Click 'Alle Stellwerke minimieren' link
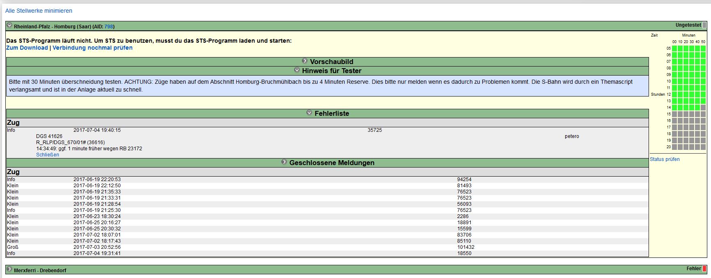This screenshot has width=711, height=278. tap(39, 11)
